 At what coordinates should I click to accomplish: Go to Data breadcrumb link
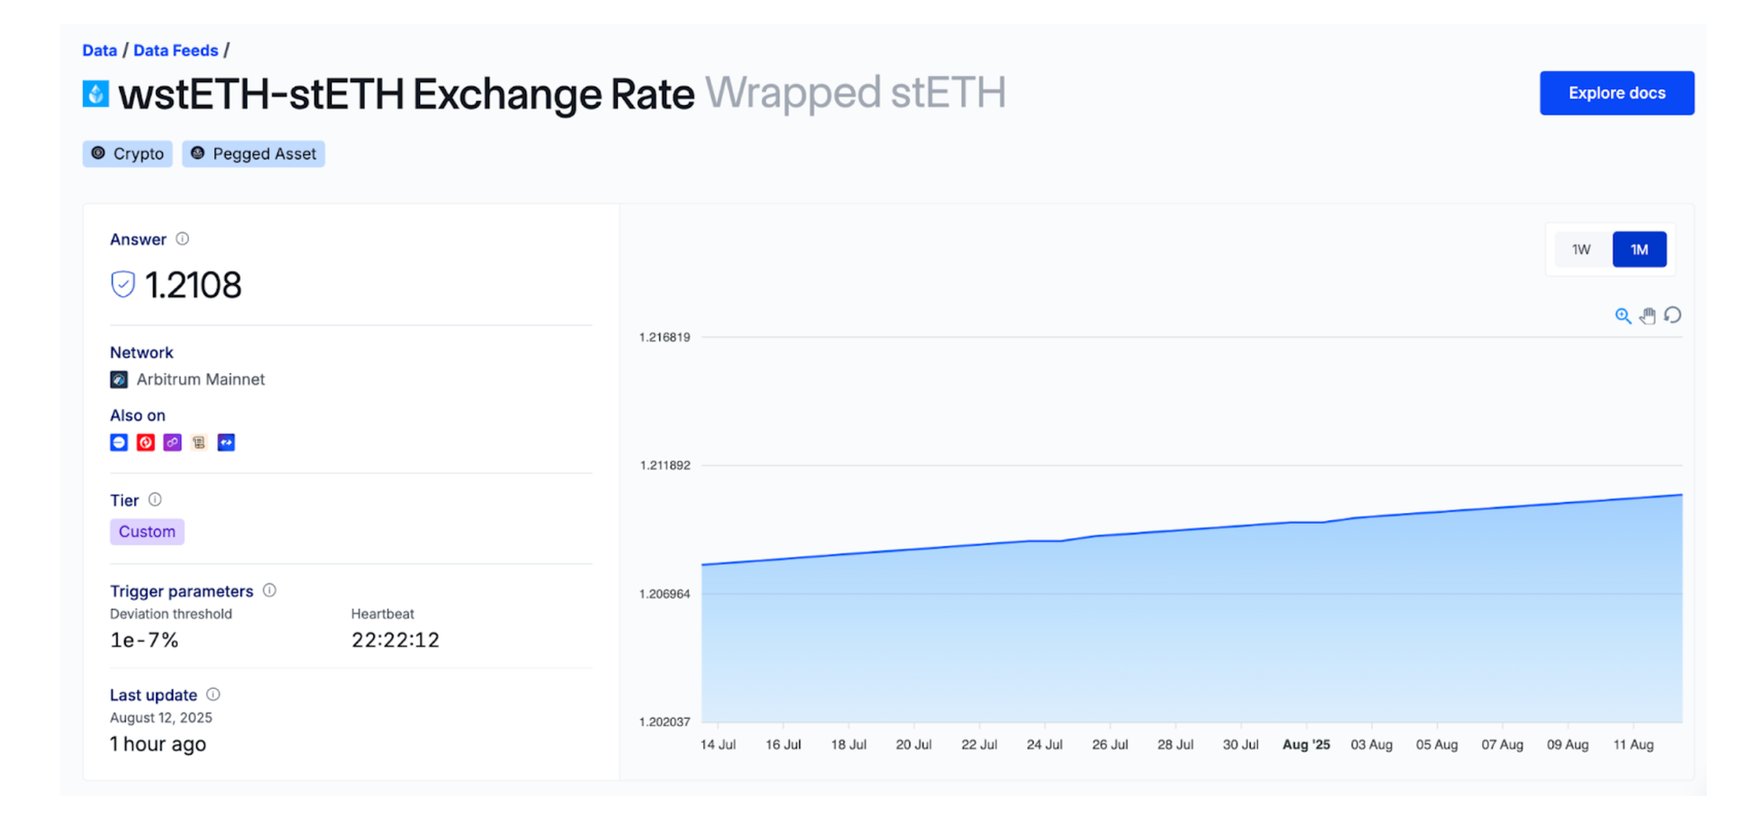pyautogui.click(x=100, y=51)
